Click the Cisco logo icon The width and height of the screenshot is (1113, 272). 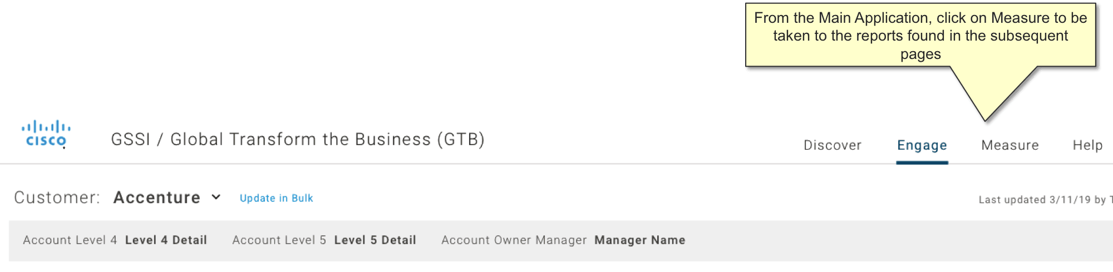(x=46, y=134)
